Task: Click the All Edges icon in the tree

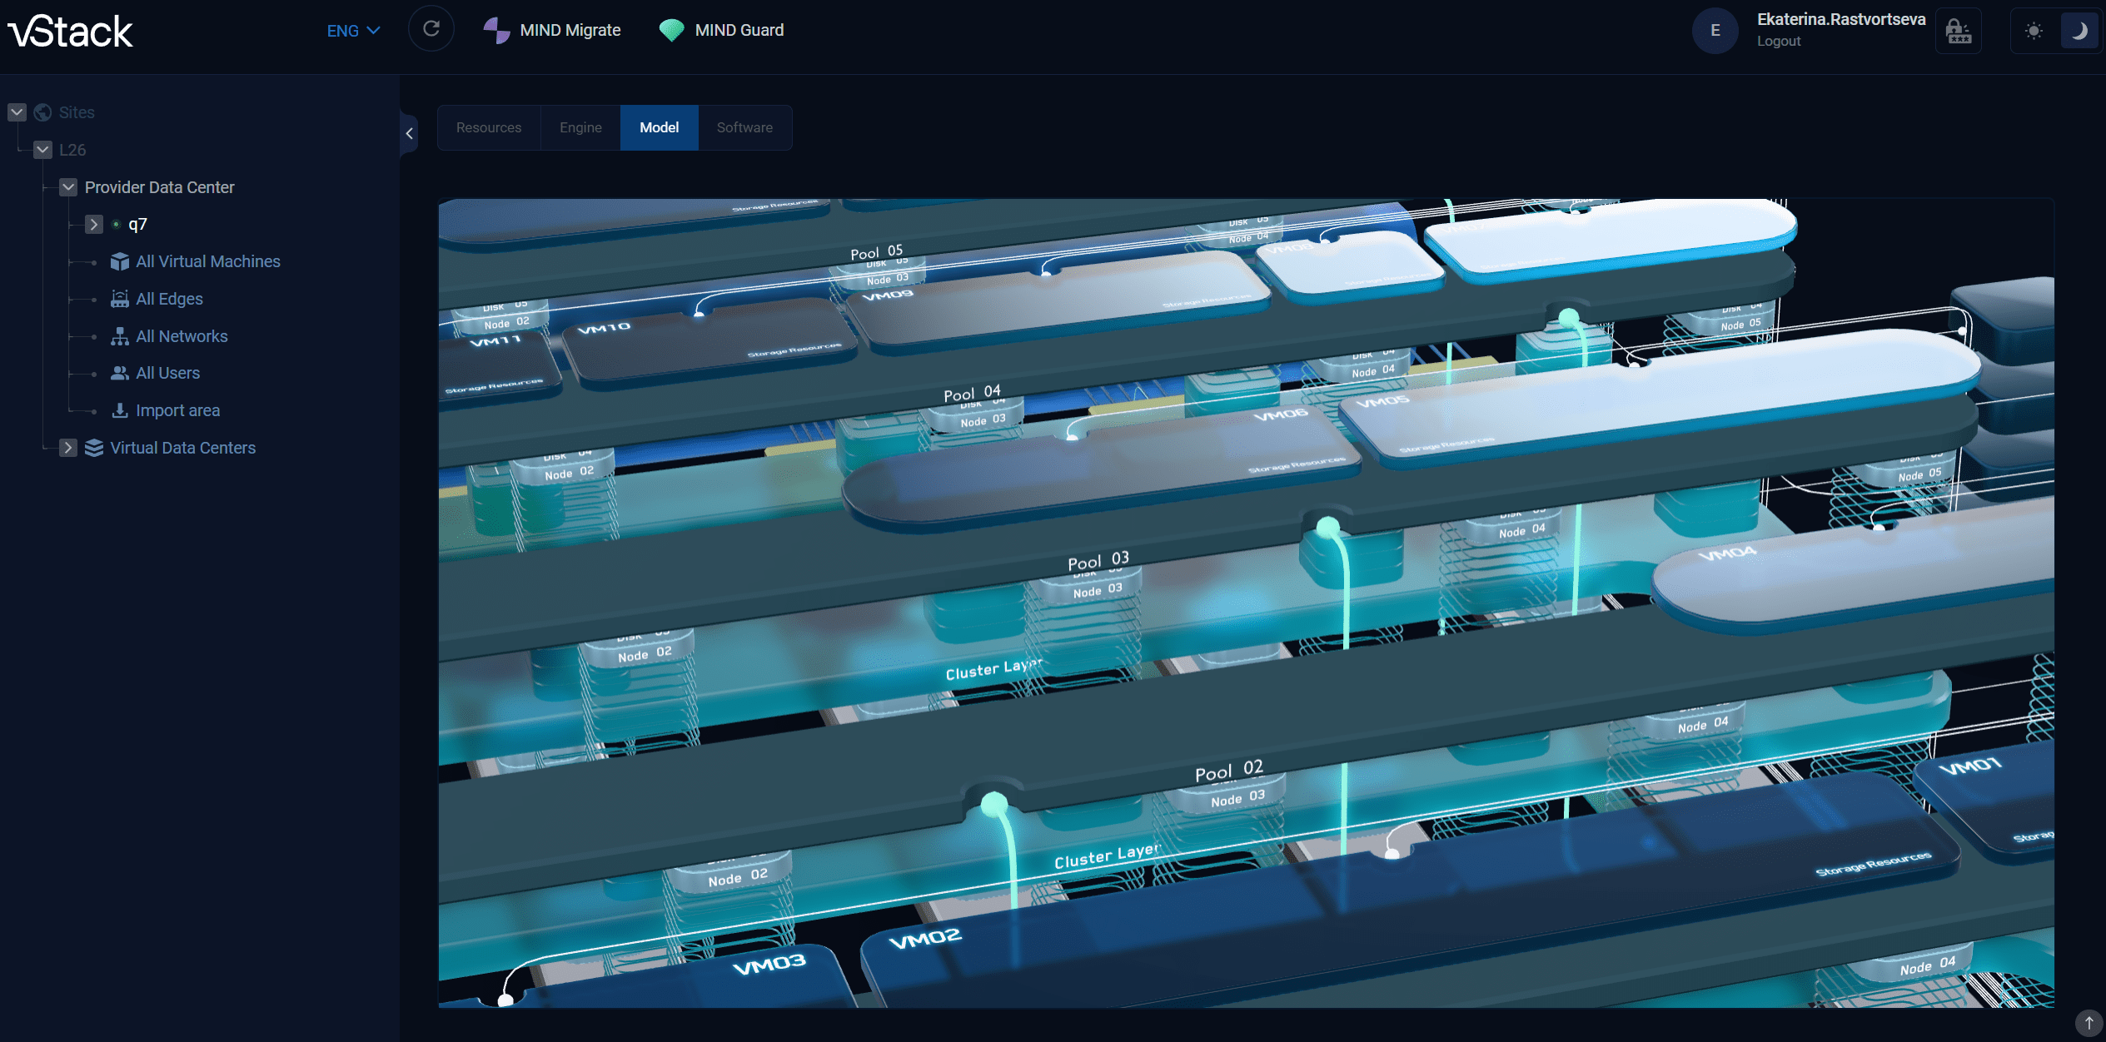Action: click(x=120, y=299)
